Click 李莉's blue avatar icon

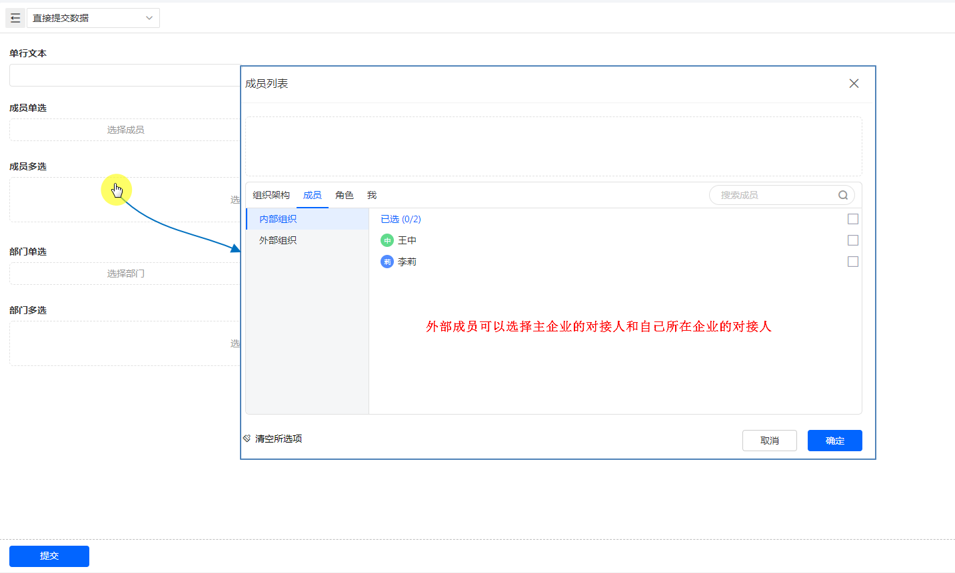[x=387, y=262]
